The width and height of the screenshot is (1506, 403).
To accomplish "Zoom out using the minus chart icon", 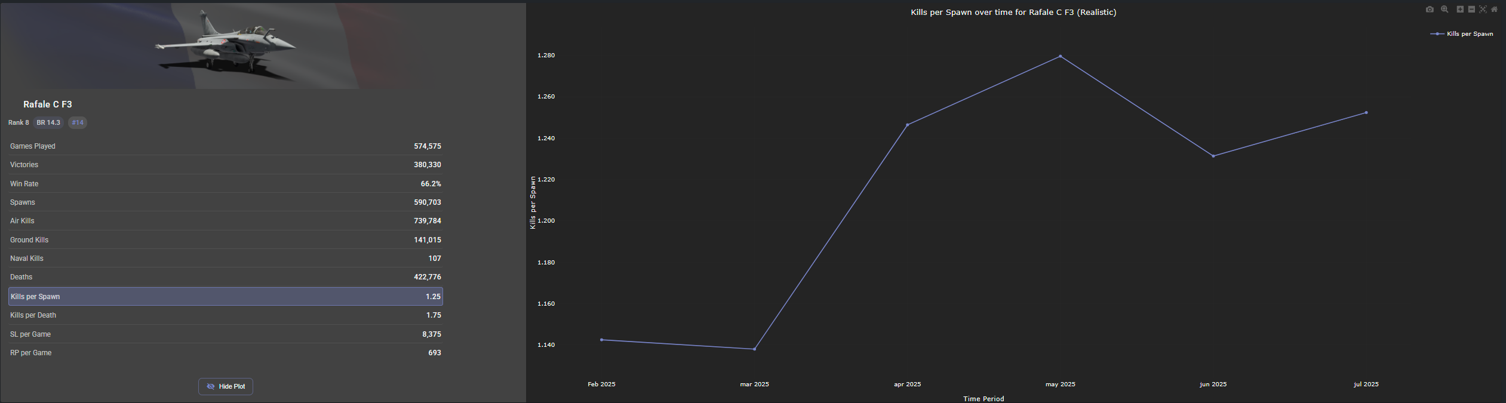I will 1471,10.
